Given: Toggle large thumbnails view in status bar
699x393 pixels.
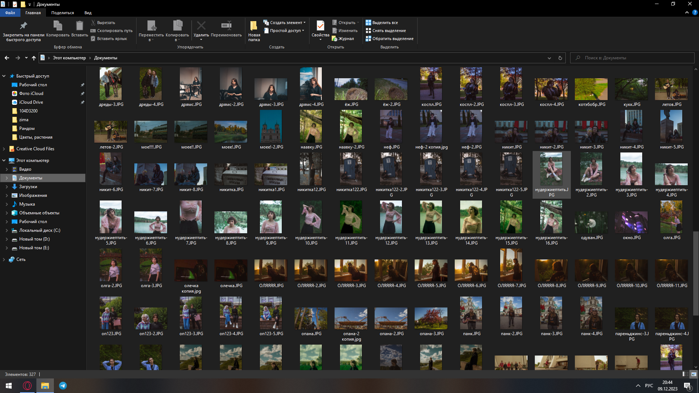Looking at the screenshot, I should tap(694, 374).
